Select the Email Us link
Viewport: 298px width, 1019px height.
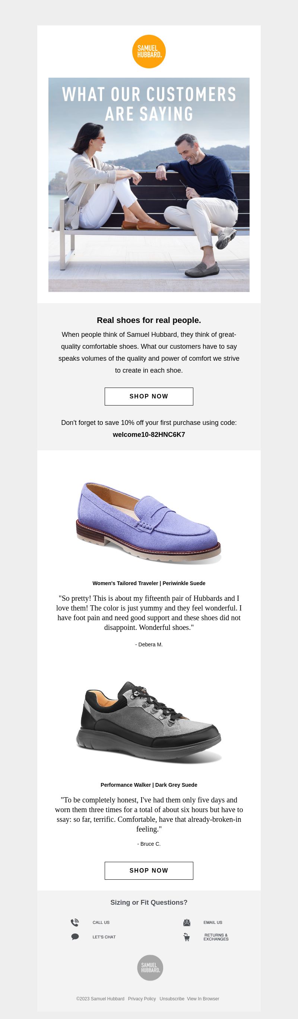[213, 923]
